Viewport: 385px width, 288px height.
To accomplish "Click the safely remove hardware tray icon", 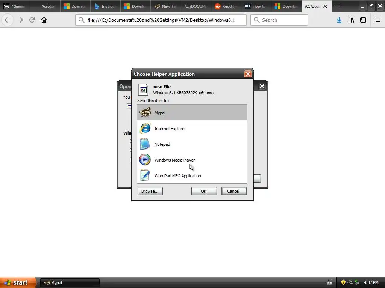I will [357, 282].
